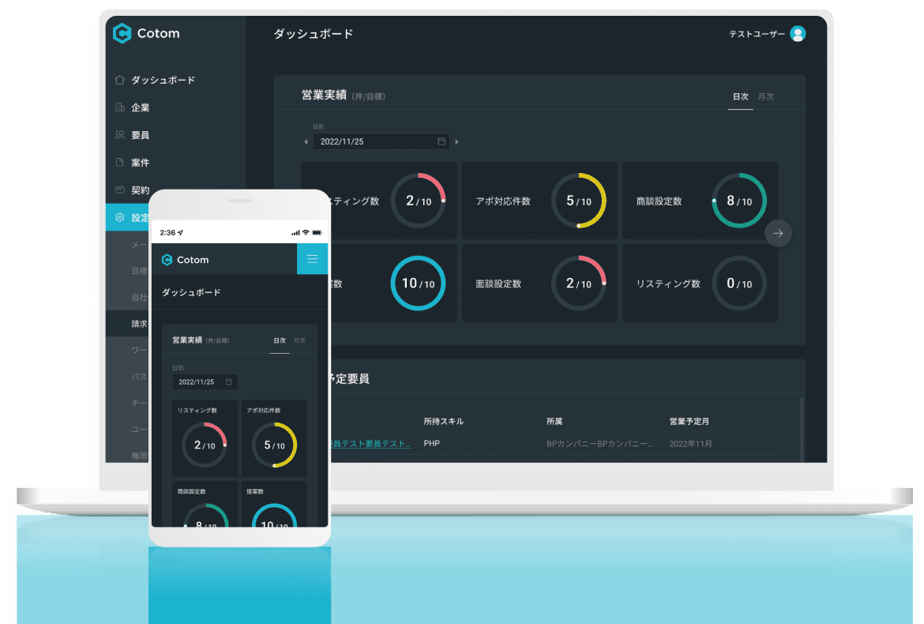Click the 商談設定数 label on desktop
924x624 pixels.
point(659,201)
